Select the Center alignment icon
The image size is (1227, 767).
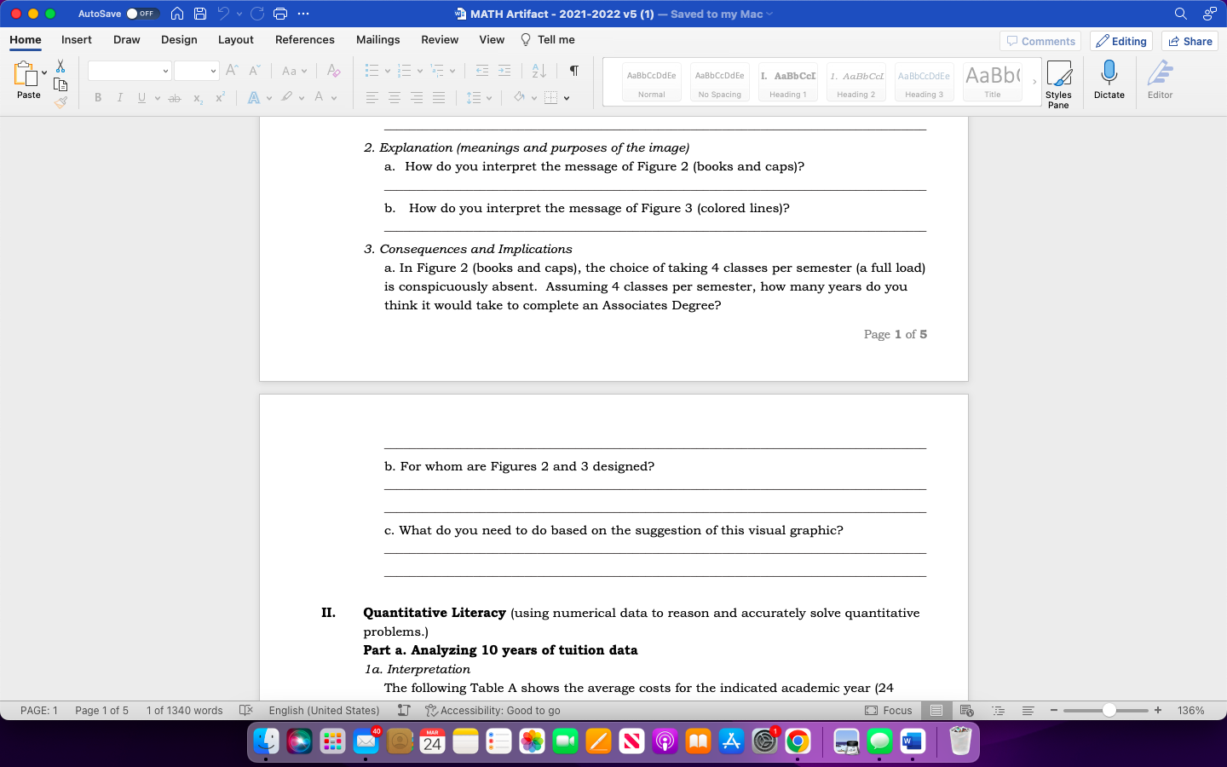tap(394, 97)
